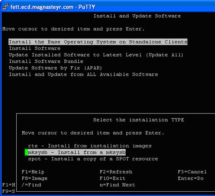This screenshot has width=215, height=196.
Task: Choose the Install Software menu entry
Action: pos(35,48)
